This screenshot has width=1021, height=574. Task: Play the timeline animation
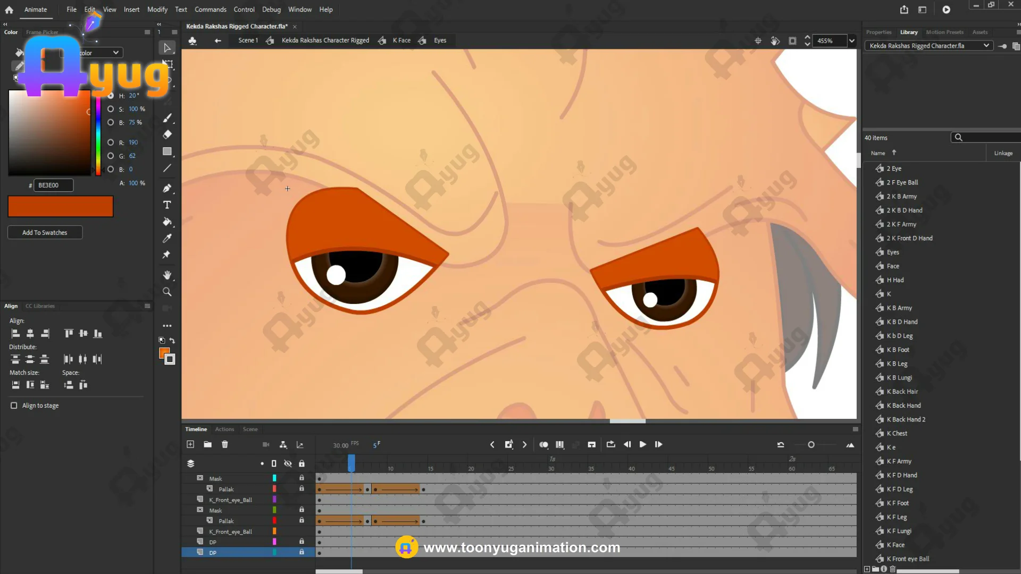[642, 444]
